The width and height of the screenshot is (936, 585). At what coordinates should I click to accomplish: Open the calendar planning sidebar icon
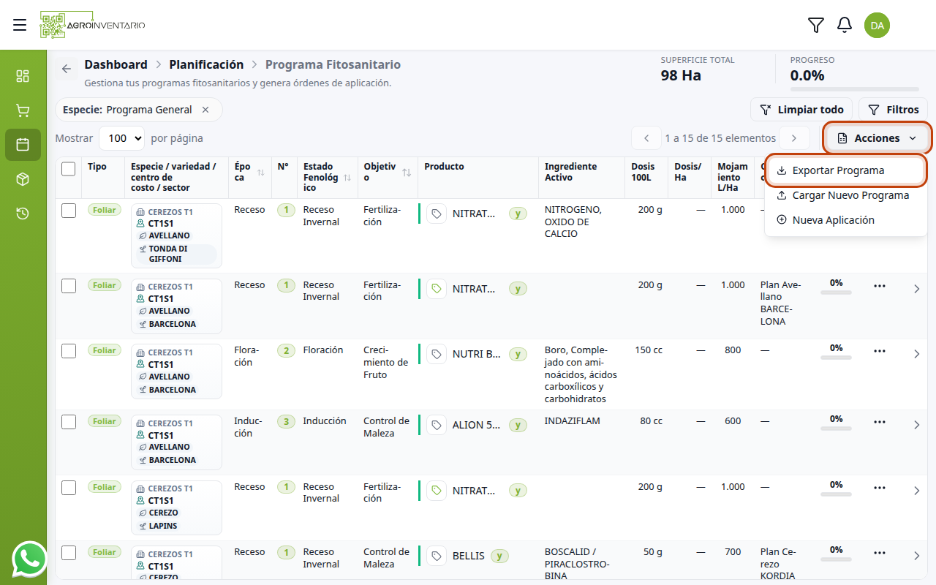tap(23, 145)
